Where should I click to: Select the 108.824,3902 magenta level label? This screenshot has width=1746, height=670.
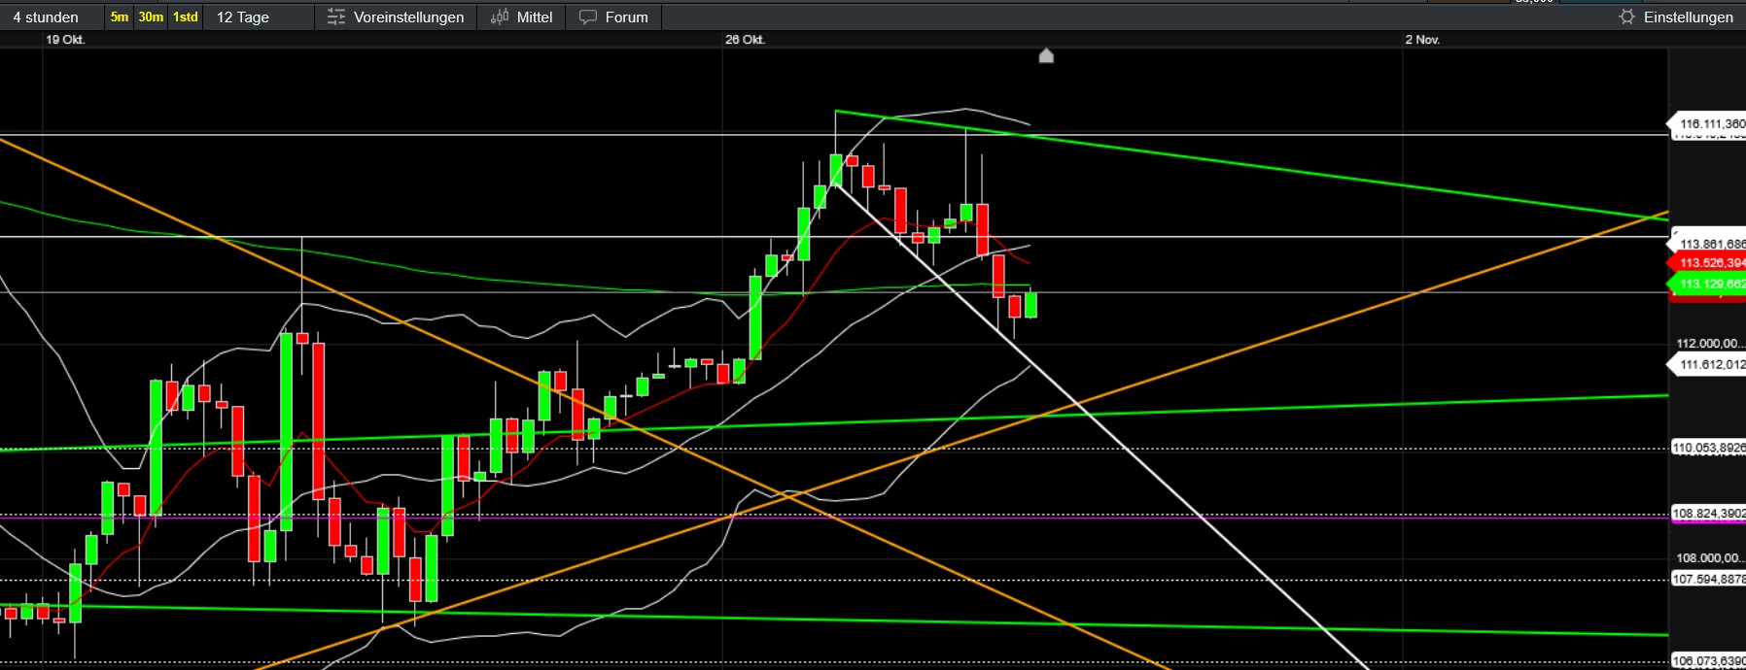(1708, 514)
